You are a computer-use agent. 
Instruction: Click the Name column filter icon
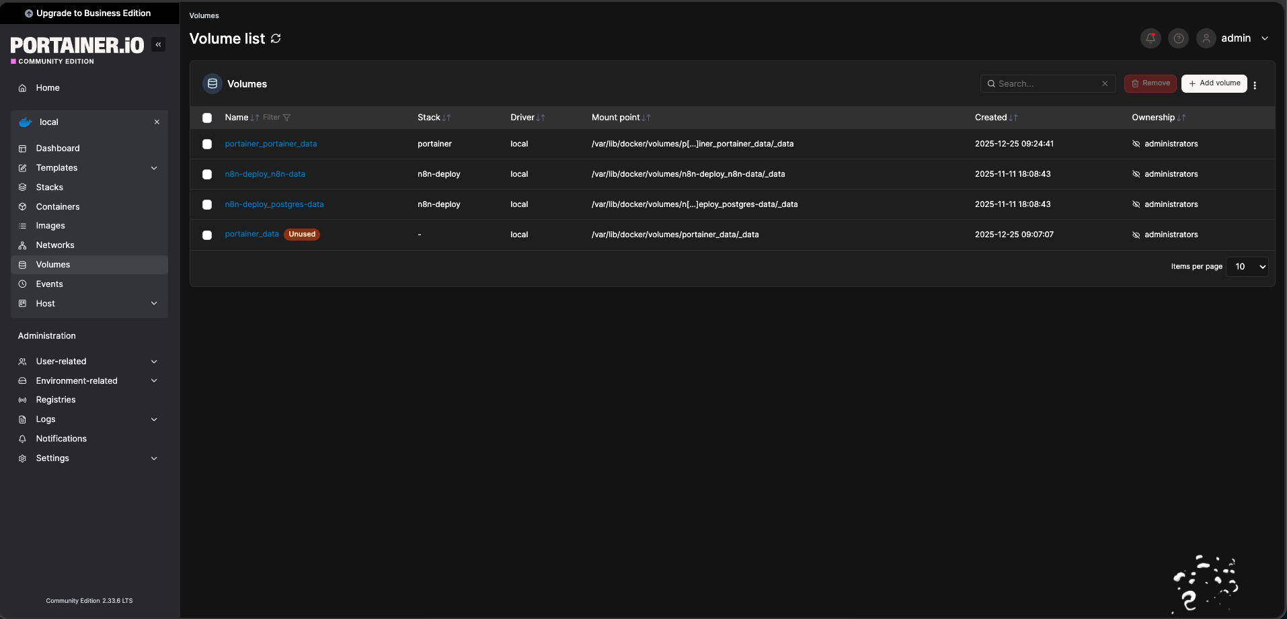click(286, 118)
